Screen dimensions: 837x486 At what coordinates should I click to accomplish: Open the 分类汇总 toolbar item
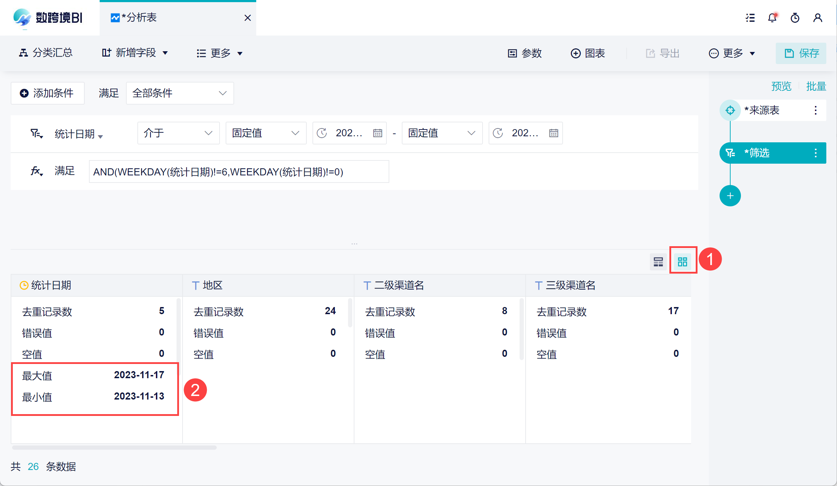click(x=46, y=53)
